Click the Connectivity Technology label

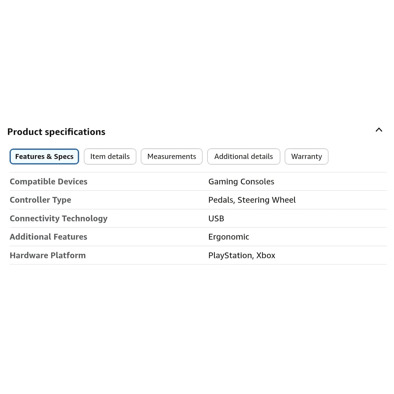pyautogui.click(x=59, y=218)
